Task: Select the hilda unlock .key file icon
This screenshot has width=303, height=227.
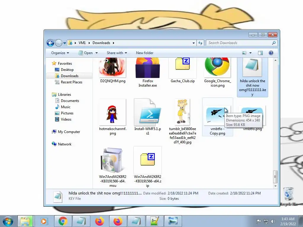Action: pyautogui.click(x=252, y=67)
